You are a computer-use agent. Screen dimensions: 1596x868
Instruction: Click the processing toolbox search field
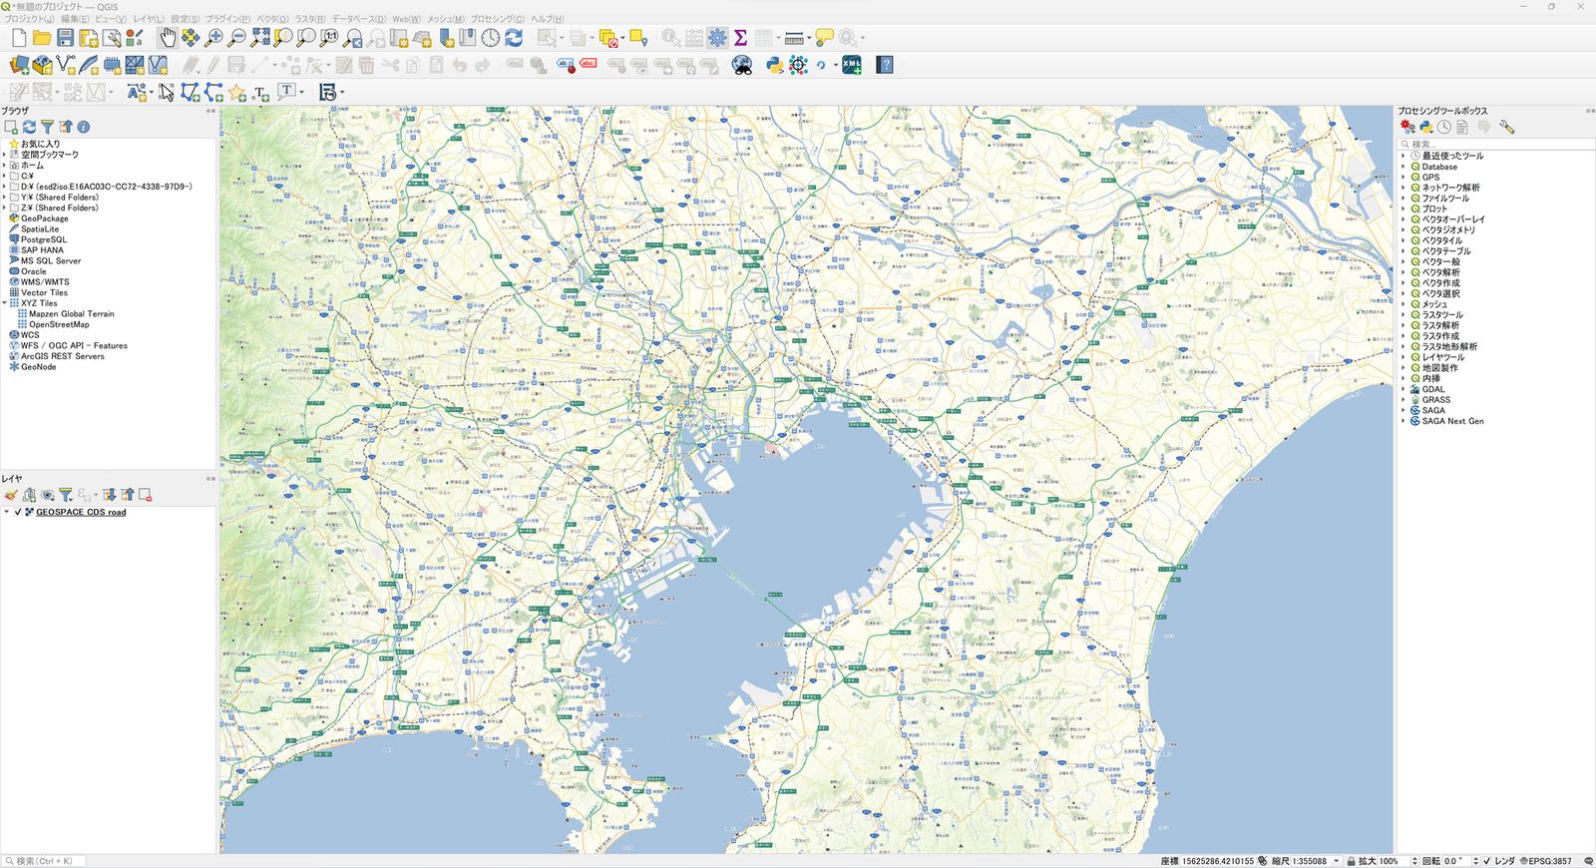tap(1494, 144)
